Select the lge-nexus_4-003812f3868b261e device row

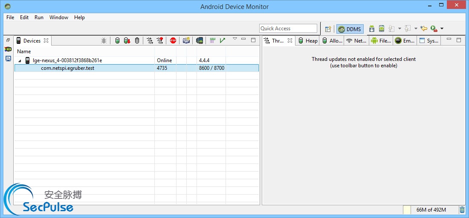point(137,60)
